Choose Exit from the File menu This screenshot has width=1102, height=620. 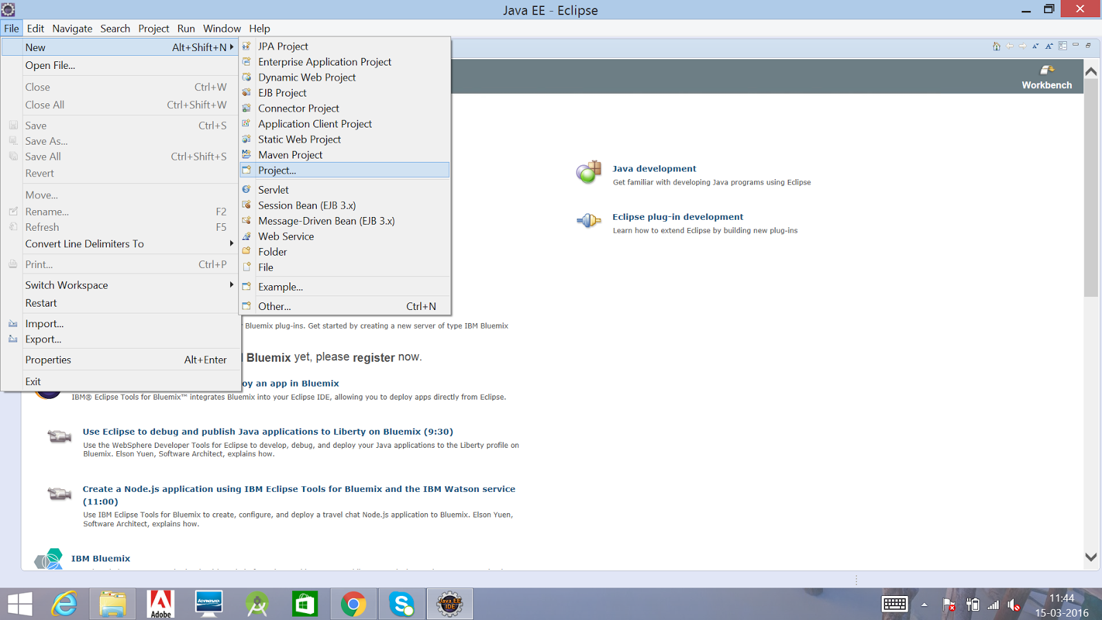(120, 382)
